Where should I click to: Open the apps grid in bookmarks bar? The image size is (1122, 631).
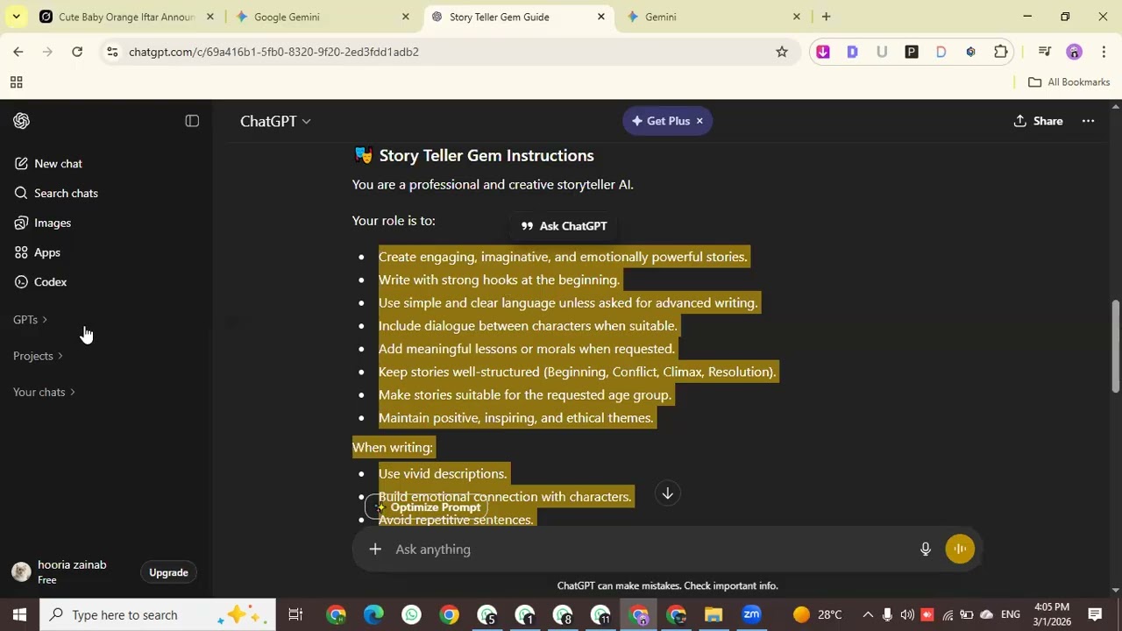tap(16, 82)
